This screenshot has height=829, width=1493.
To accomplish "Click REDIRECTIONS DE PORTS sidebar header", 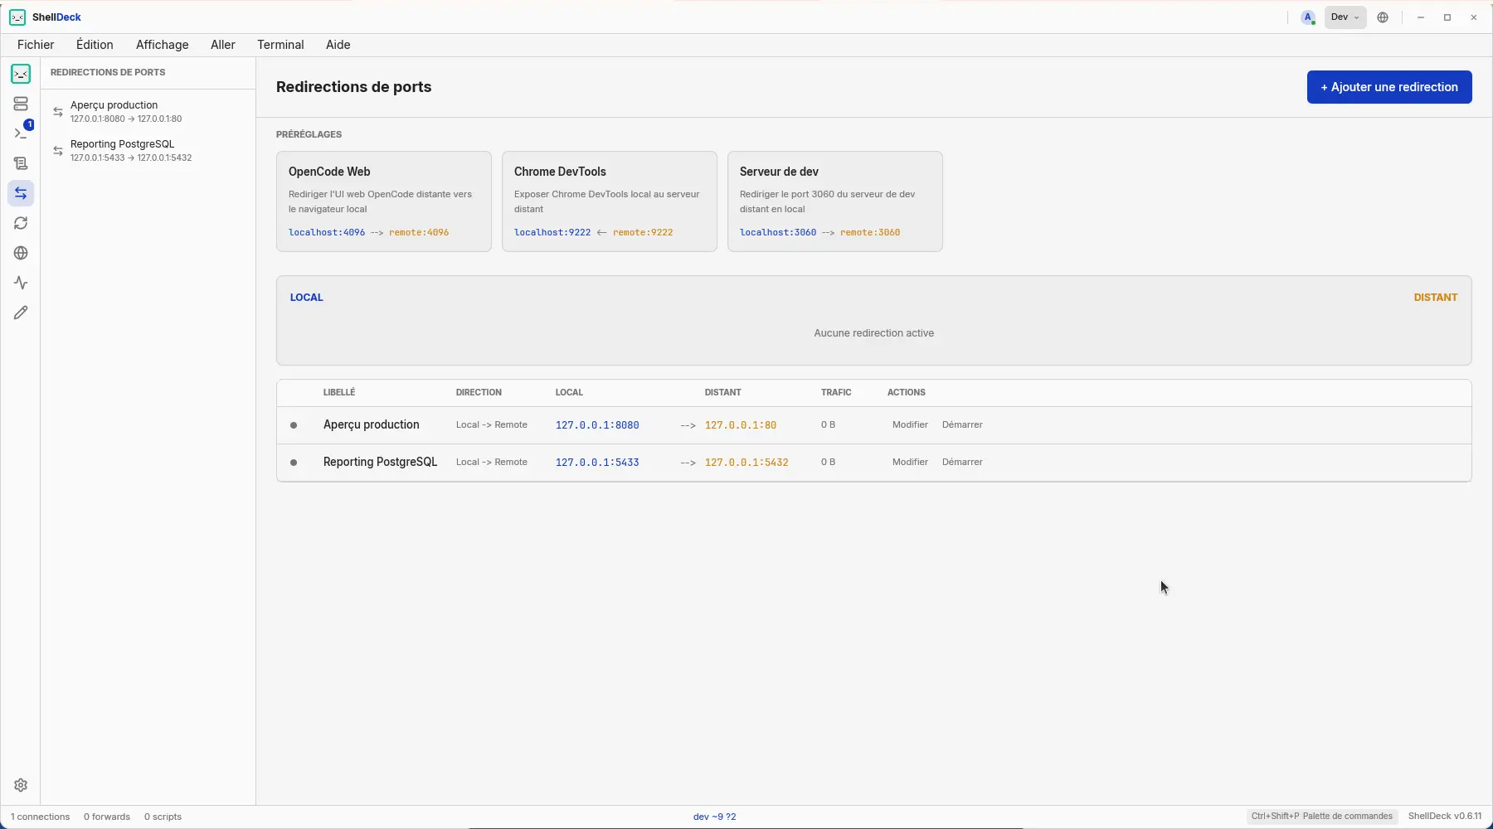I will [x=108, y=72].
